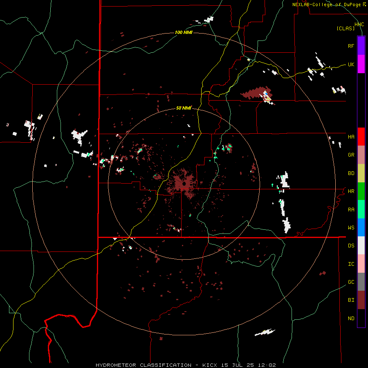Click the radar site center clutter
Screen dimensions: 368x368
click(x=184, y=184)
